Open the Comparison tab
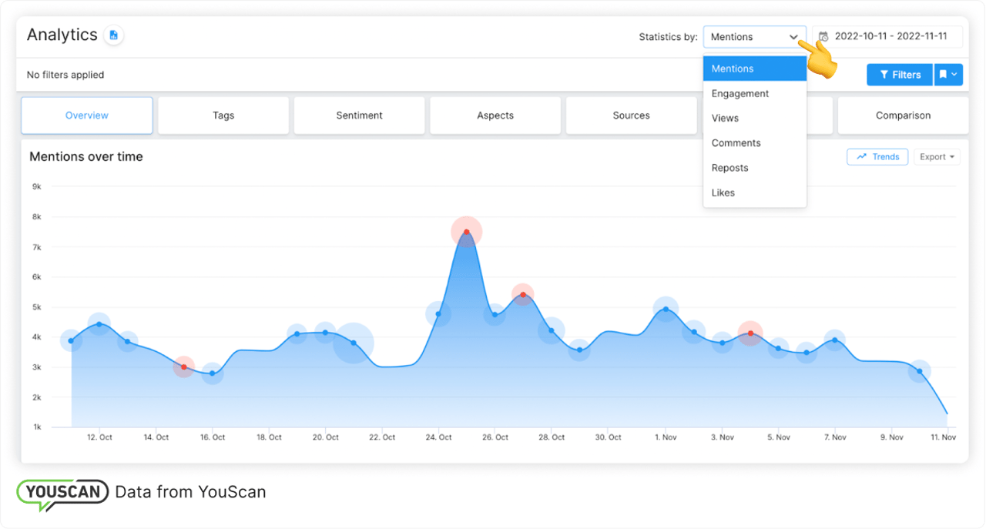The width and height of the screenshot is (986, 529). coord(902,115)
